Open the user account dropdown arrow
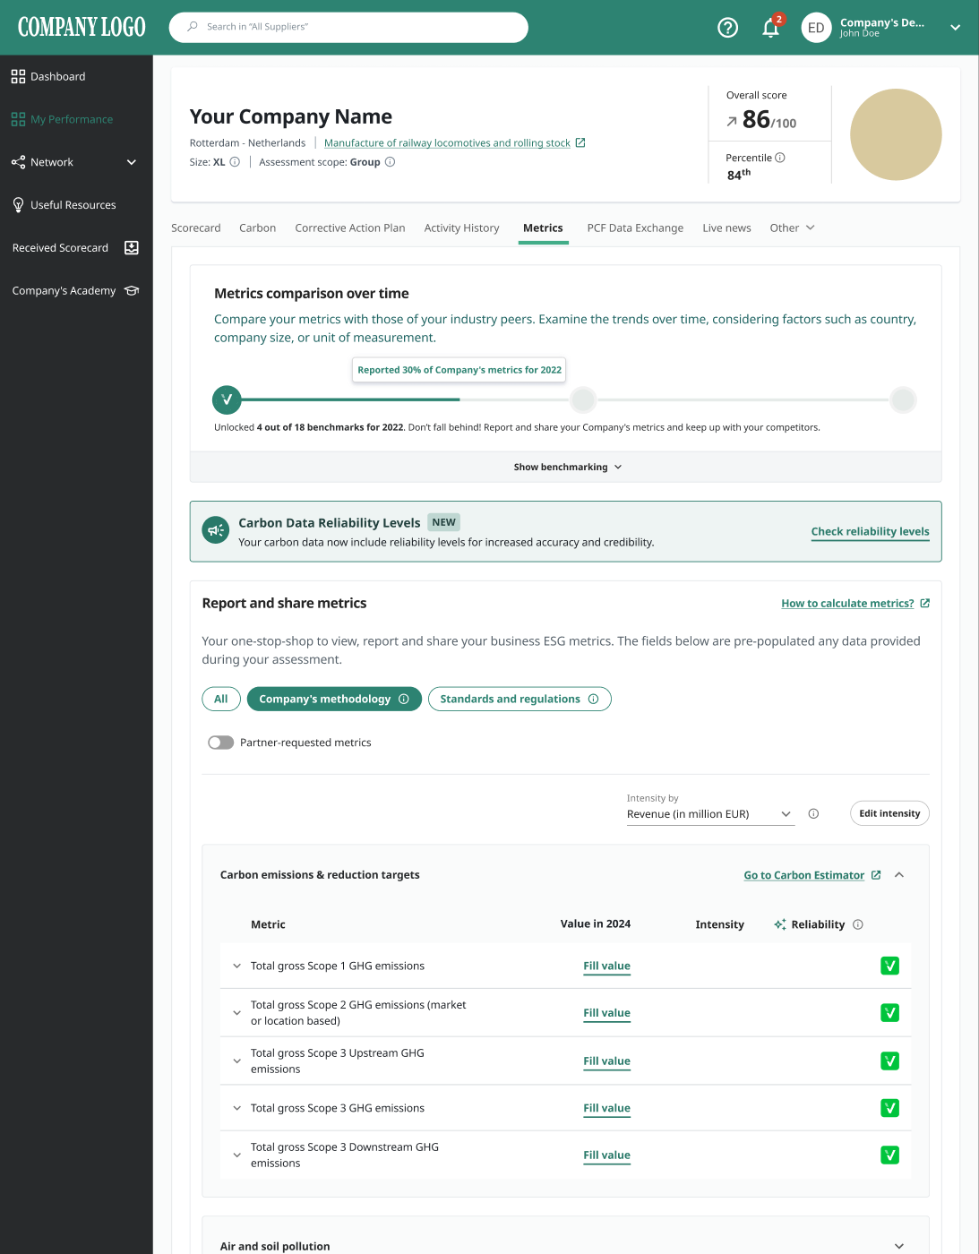This screenshot has width=979, height=1254. point(956,28)
